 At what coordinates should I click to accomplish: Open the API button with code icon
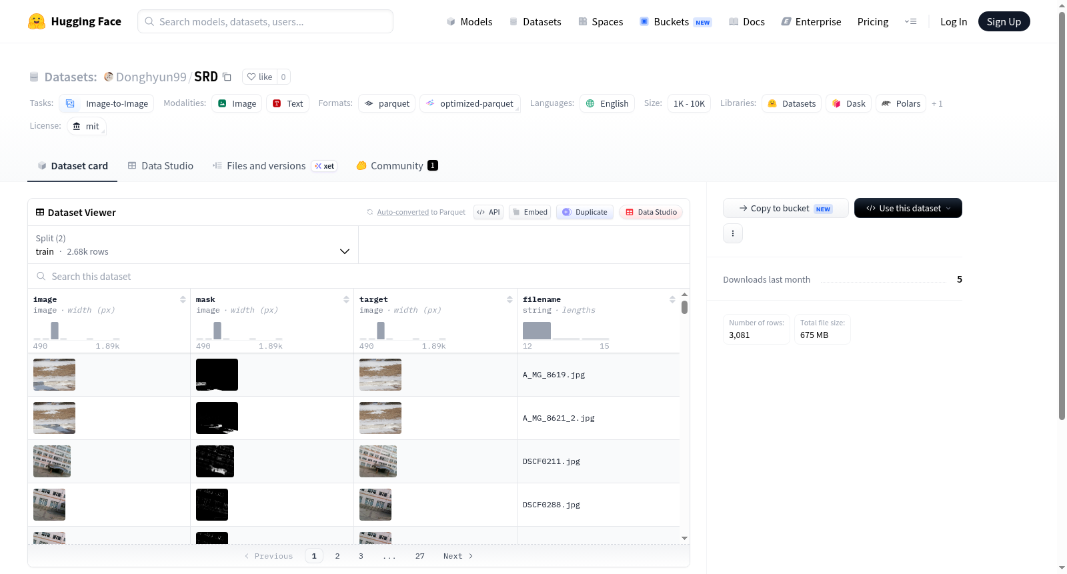point(488,212)
